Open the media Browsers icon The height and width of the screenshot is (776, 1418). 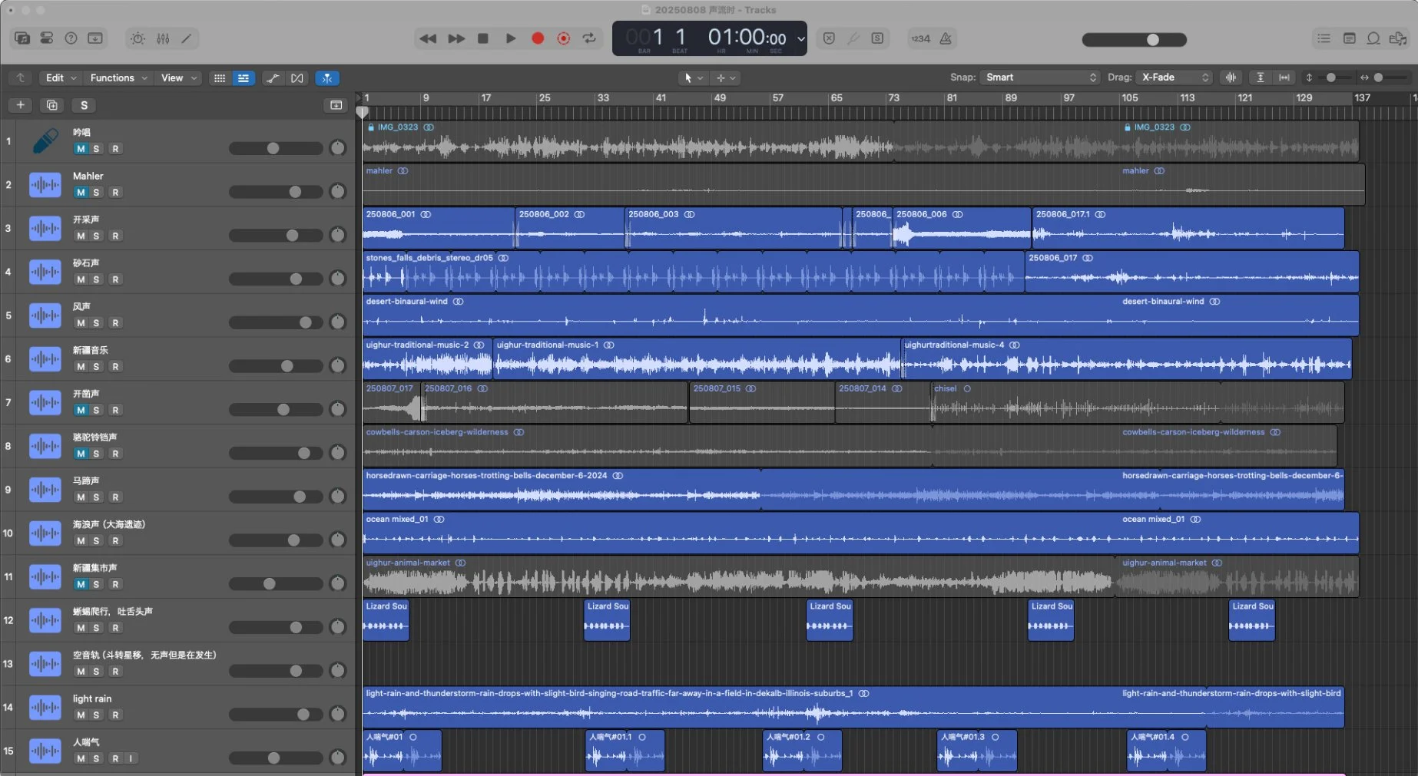[x=1398, y=38]
